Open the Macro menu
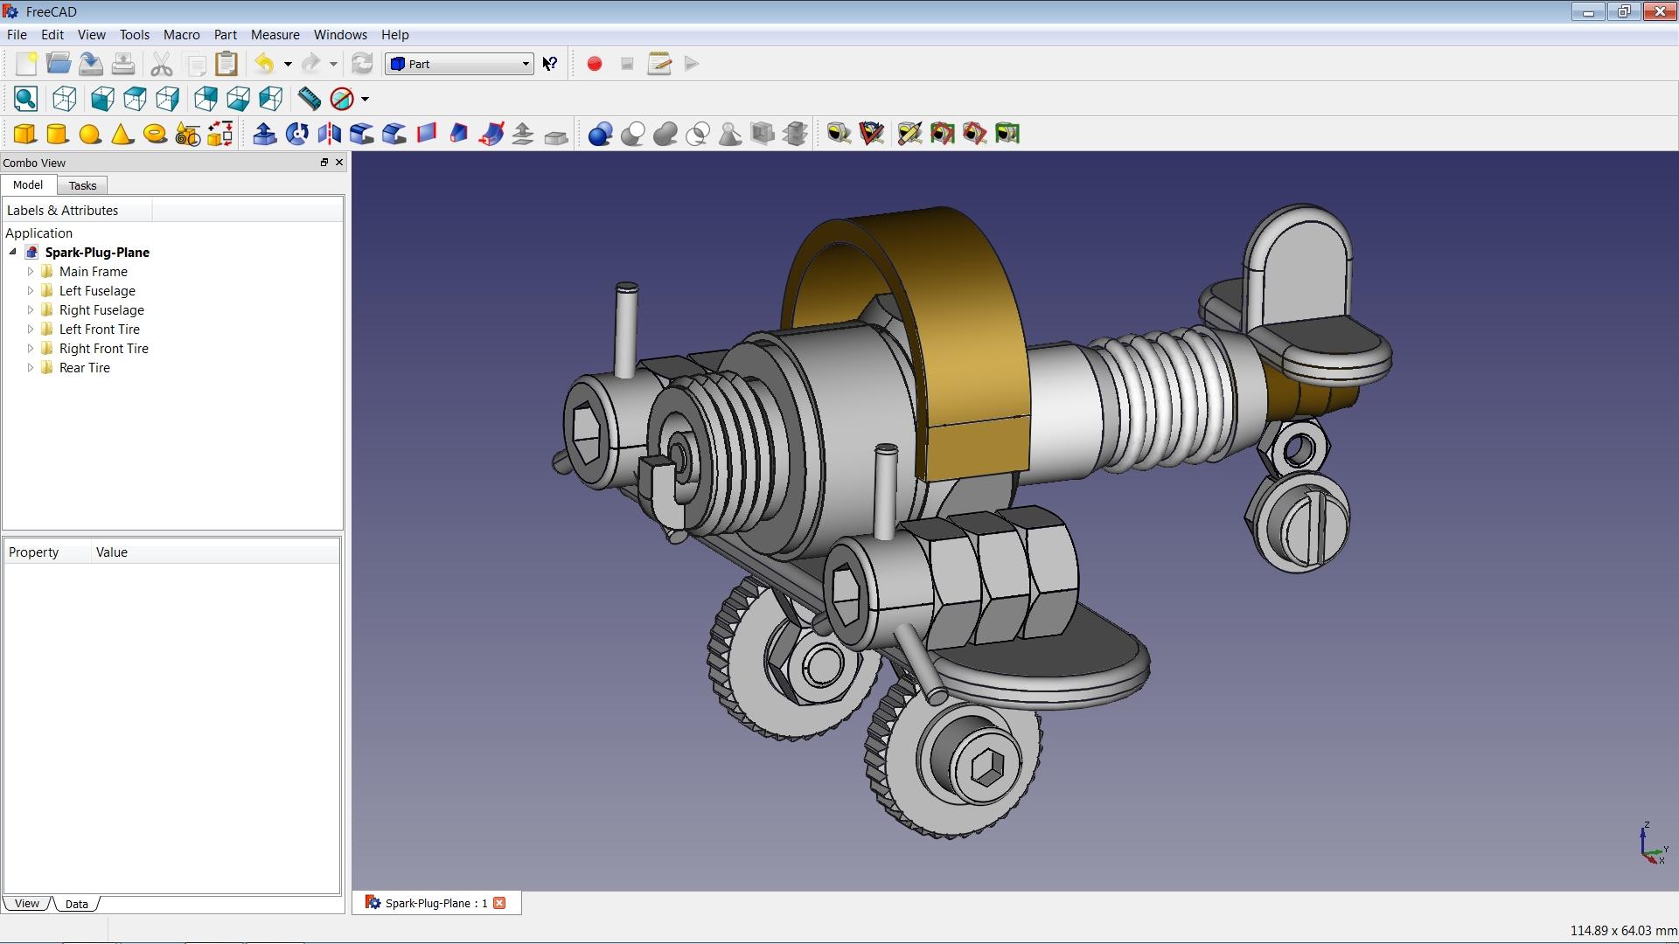Screen dimensions: 1679x944 [180, 33]
